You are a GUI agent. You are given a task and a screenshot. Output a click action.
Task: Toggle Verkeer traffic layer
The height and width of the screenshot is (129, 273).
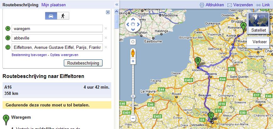point(259,42)
